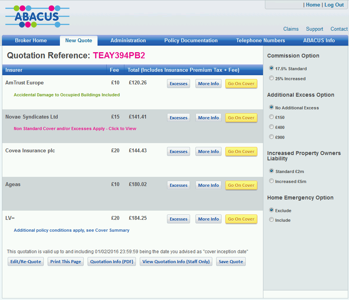Choose No Additional Excess option
Image resolution: width=349 pixels, height=300 pixels.
[x=271, y=107]
